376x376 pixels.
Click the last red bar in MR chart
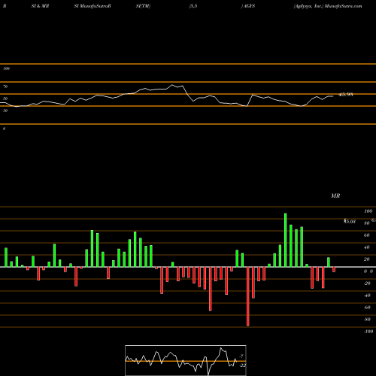(x=334, y=269)
